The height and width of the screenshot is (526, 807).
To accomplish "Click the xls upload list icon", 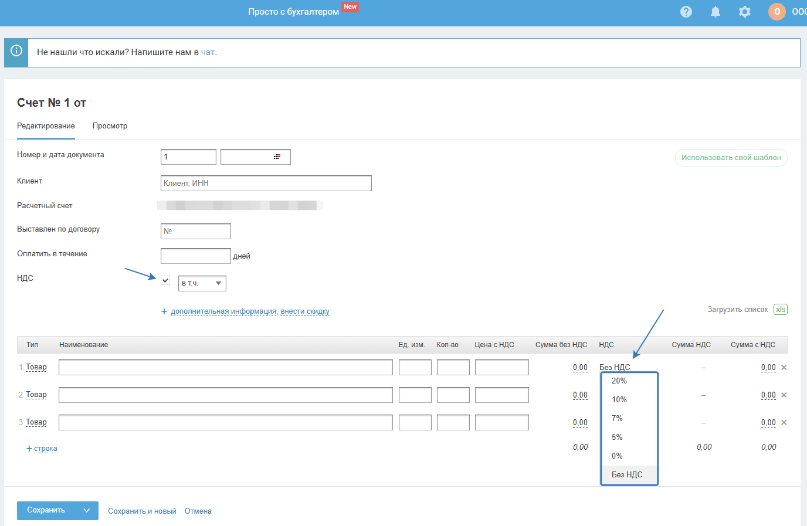I will (780, 310).
